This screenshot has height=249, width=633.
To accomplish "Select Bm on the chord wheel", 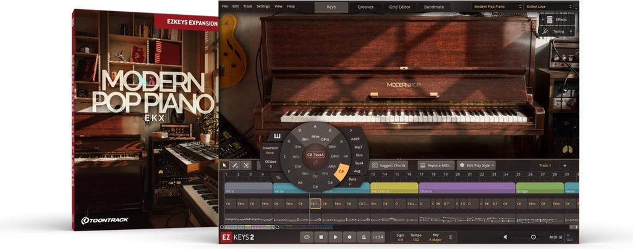I will (305, 139).
